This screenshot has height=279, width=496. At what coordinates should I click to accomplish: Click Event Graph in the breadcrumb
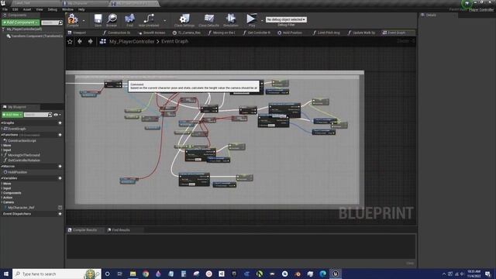[x=174, y=41]
